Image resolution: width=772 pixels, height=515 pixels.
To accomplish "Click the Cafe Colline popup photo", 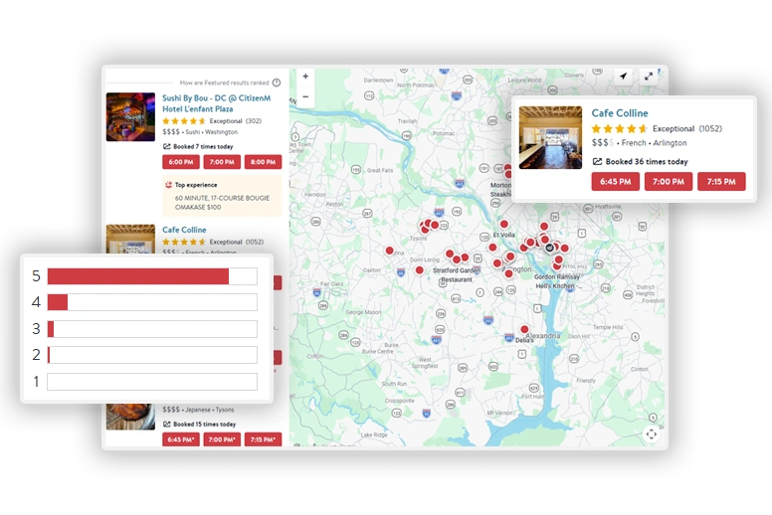I will click(550, 137).
